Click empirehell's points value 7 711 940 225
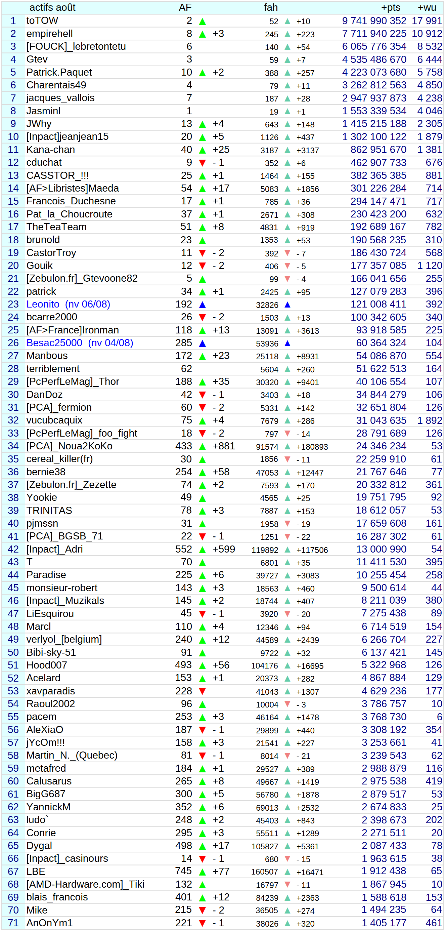Viewport: 445px width, 931px height. coord(374,34)
